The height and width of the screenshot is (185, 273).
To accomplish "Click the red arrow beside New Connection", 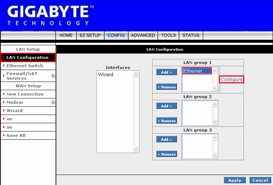I will tap(4, 94).
